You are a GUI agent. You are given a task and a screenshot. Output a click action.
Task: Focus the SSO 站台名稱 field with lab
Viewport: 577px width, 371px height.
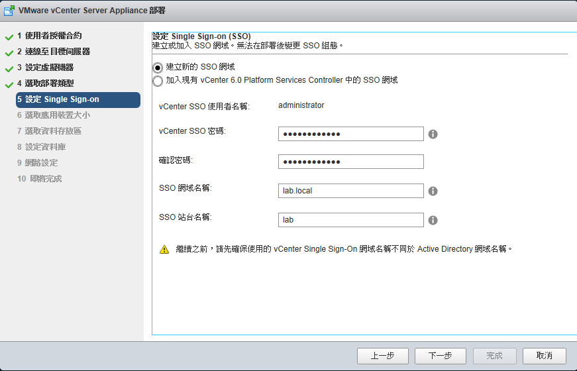350,220
